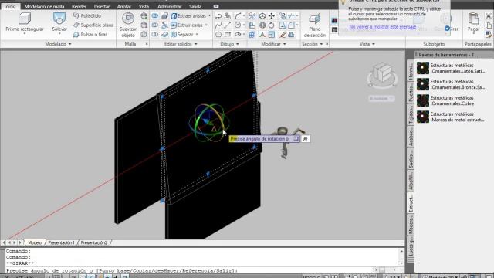
Task: Click the 3D rotation gizmo in viewport
Action: pos(208,122)
